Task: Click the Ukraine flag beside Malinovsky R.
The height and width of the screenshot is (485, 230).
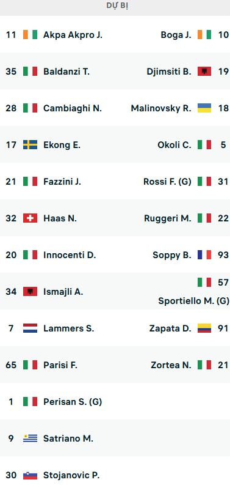Action: (204, 108)
